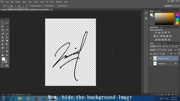Close the document tab
Viewport: 180px width, 101px height.
pyautogui.click(x=52, y=10)
